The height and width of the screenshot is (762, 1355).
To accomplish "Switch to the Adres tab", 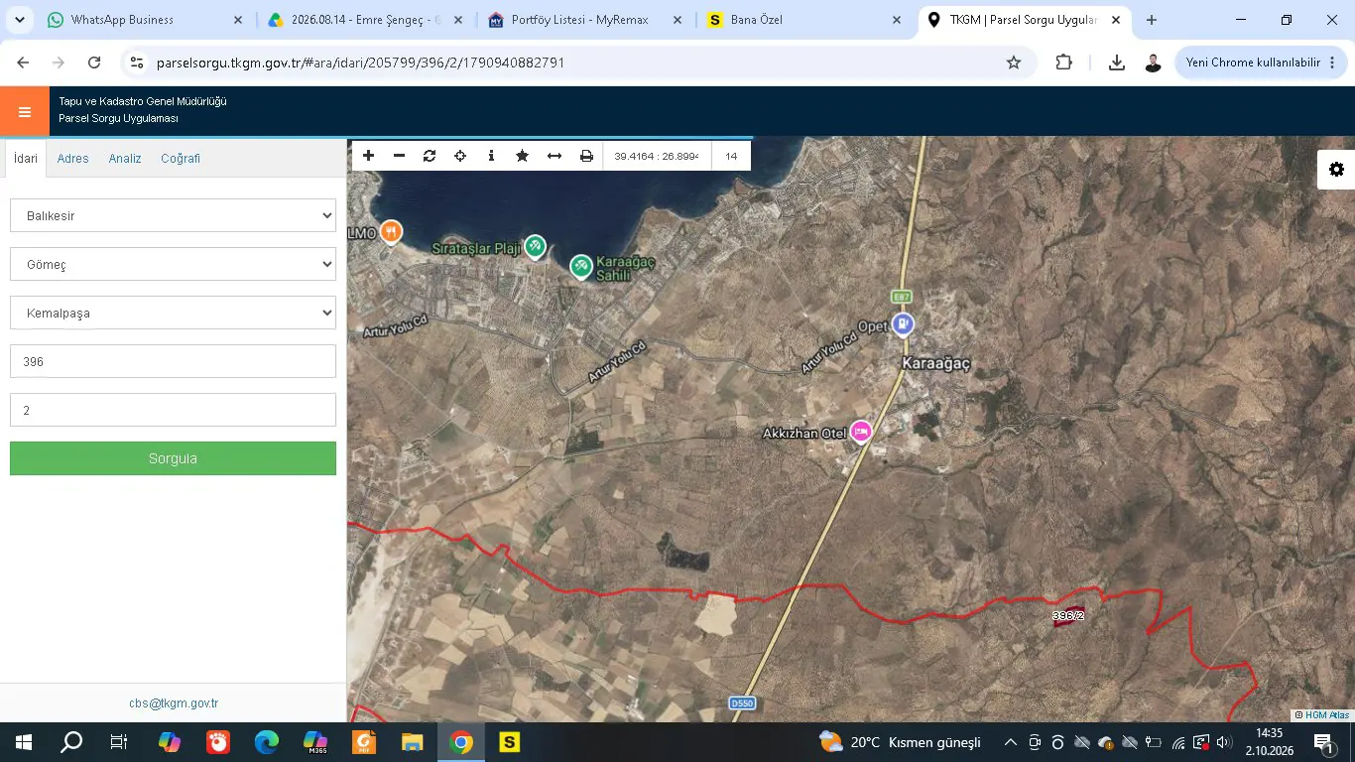I will 73,159.
